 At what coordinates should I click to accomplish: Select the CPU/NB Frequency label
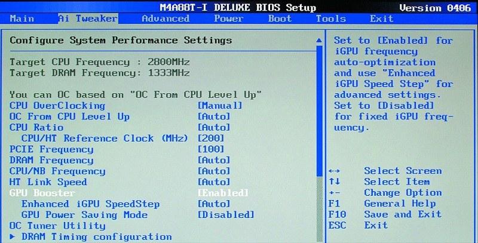click(x=57, y=171)
